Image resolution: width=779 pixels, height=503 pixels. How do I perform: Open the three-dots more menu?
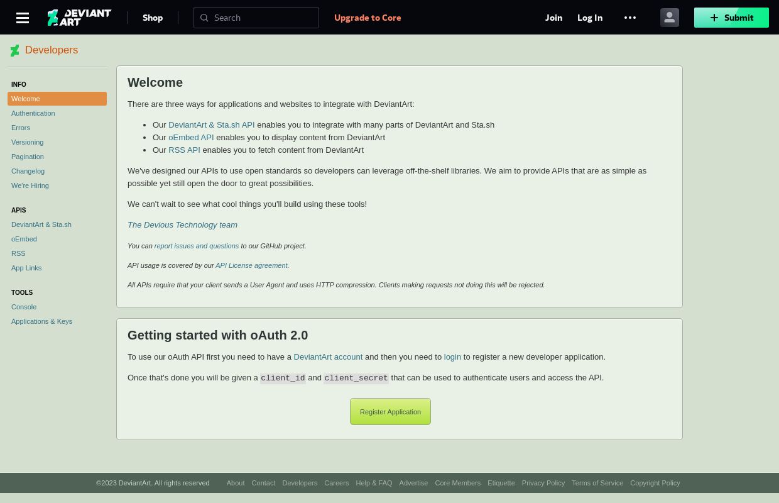[x=630, y=18]
